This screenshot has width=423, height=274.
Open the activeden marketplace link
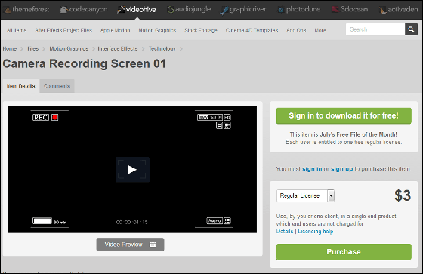pyautogui.click(x=399, y=10)
